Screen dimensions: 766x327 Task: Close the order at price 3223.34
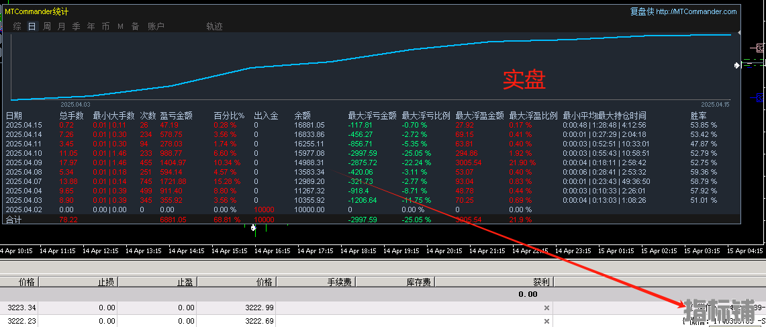coord(546,308)
